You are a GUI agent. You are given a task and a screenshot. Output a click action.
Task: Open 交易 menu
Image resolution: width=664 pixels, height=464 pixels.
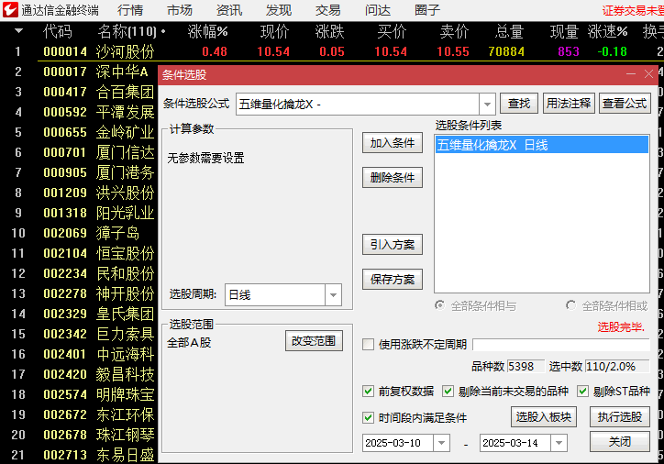[x=328, y=10]
